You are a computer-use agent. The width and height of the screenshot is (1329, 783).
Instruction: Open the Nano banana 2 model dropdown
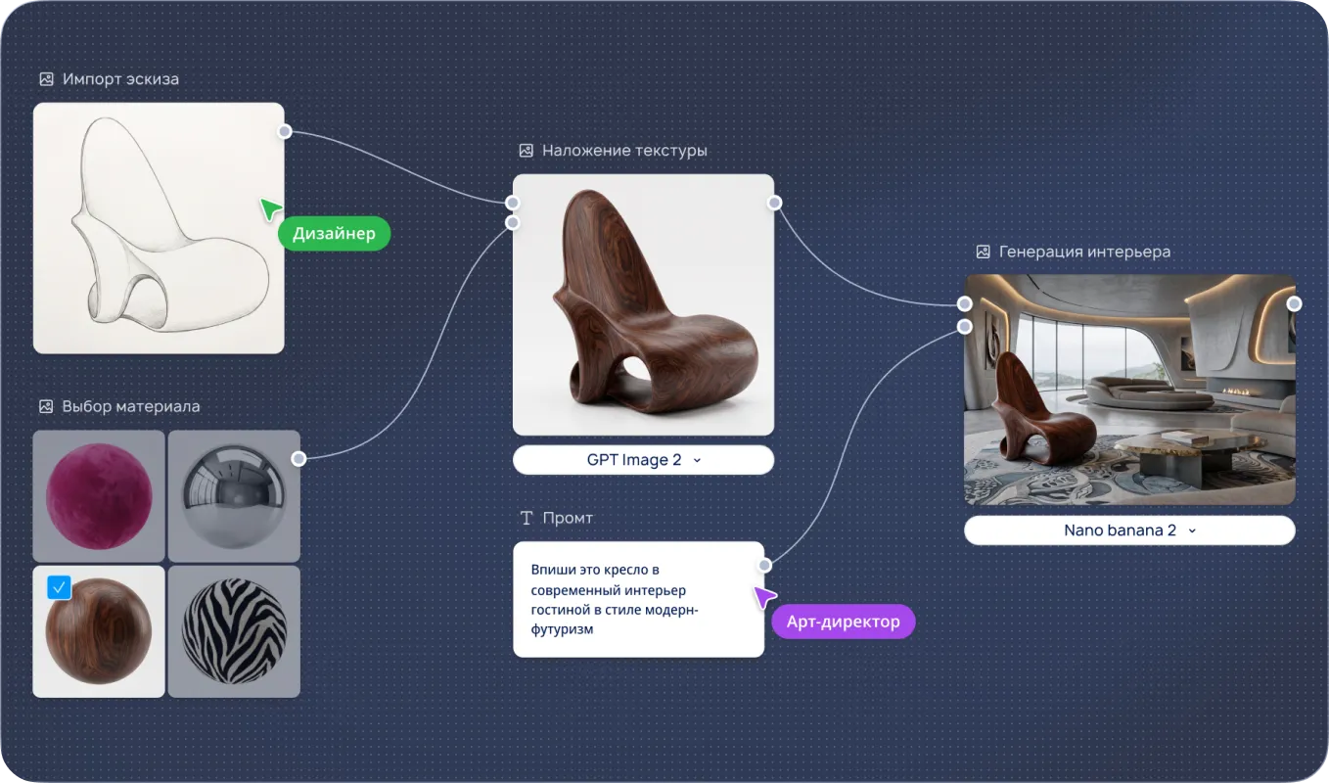(1129, 530)
